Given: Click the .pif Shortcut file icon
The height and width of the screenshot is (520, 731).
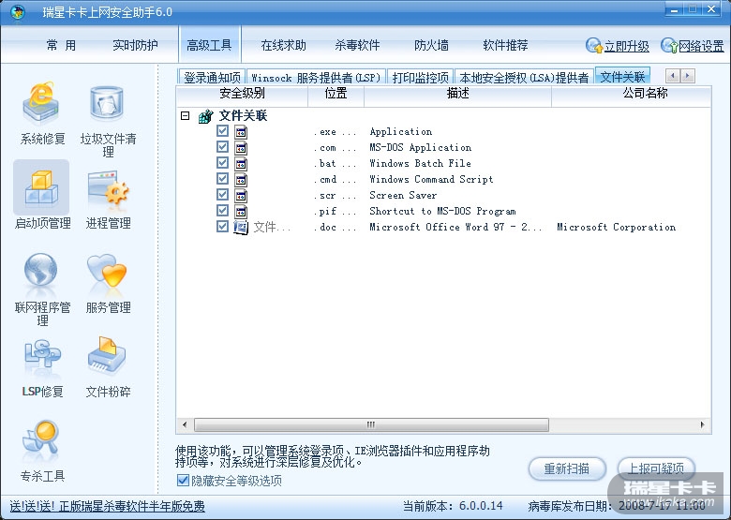Looking at the screenshot, I should (x=241, y=211).
